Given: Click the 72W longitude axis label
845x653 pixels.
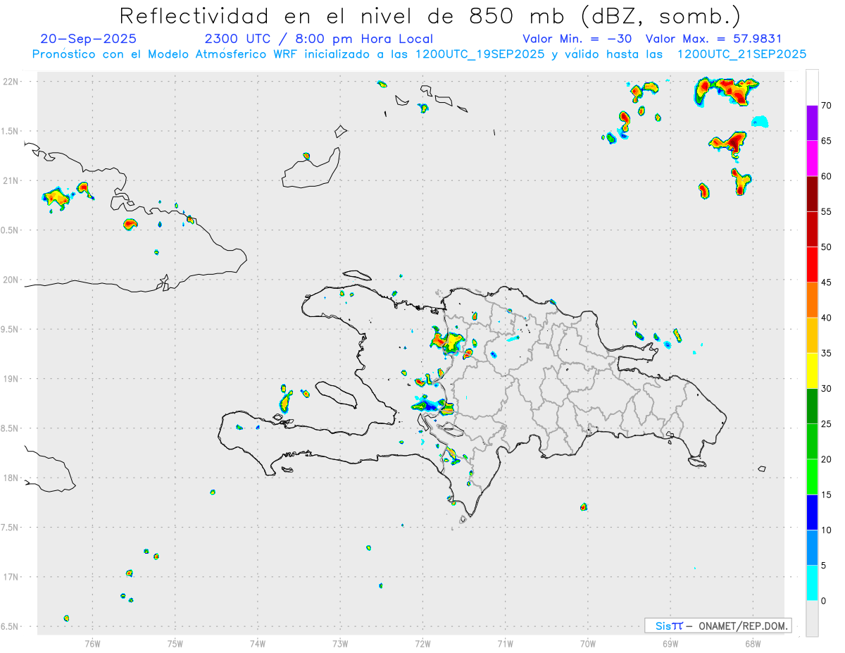Looking at the screenshot, I should pyautogui.click(x=423, y=642).
